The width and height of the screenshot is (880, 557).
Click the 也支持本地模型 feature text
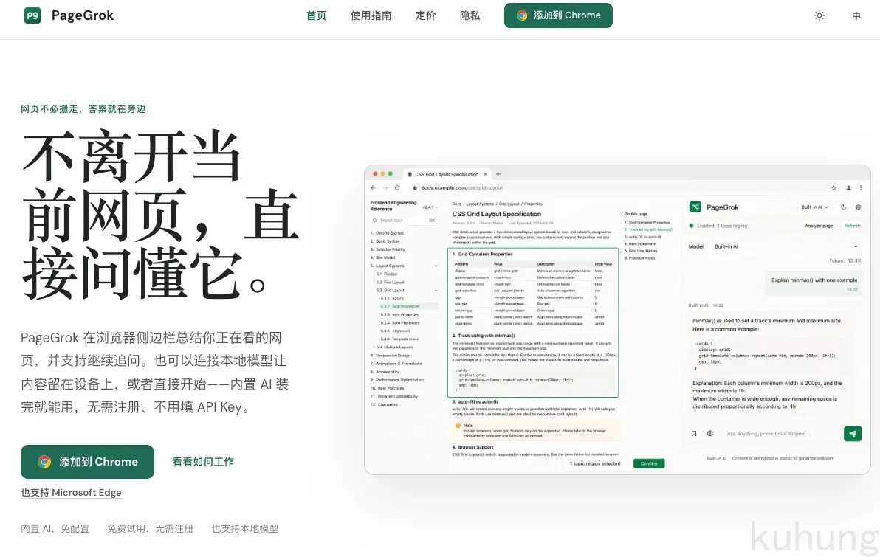pyautogui.click(x=244, y=528)
